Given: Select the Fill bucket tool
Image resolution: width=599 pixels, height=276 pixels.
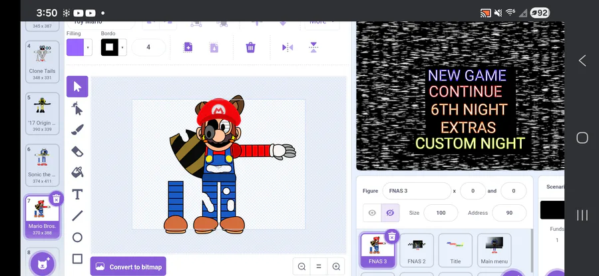Looking at the screenshot, I should coord(77,172).
